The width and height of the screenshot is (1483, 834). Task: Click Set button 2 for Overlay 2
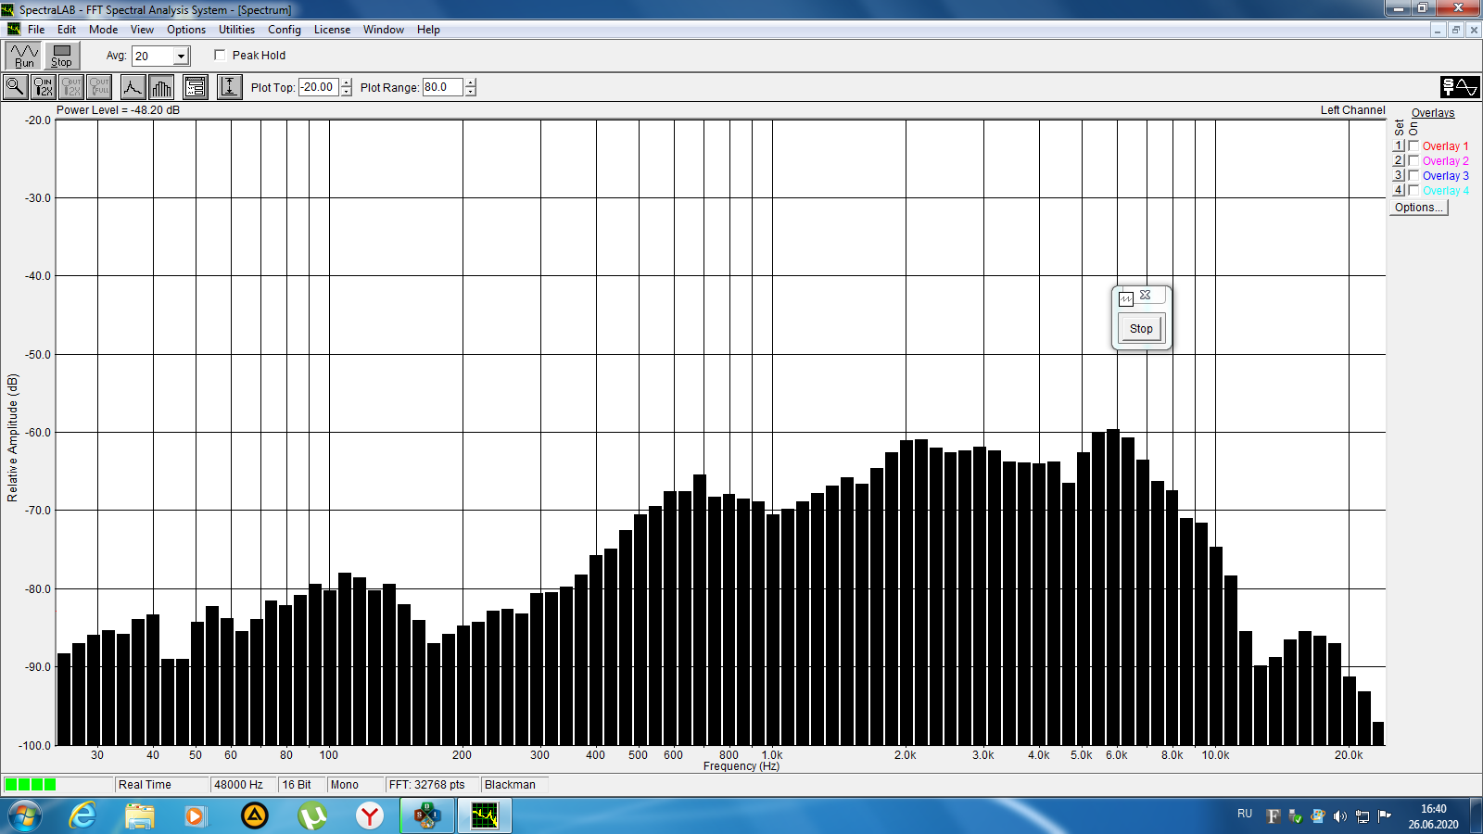click(x=1399, y=160)
